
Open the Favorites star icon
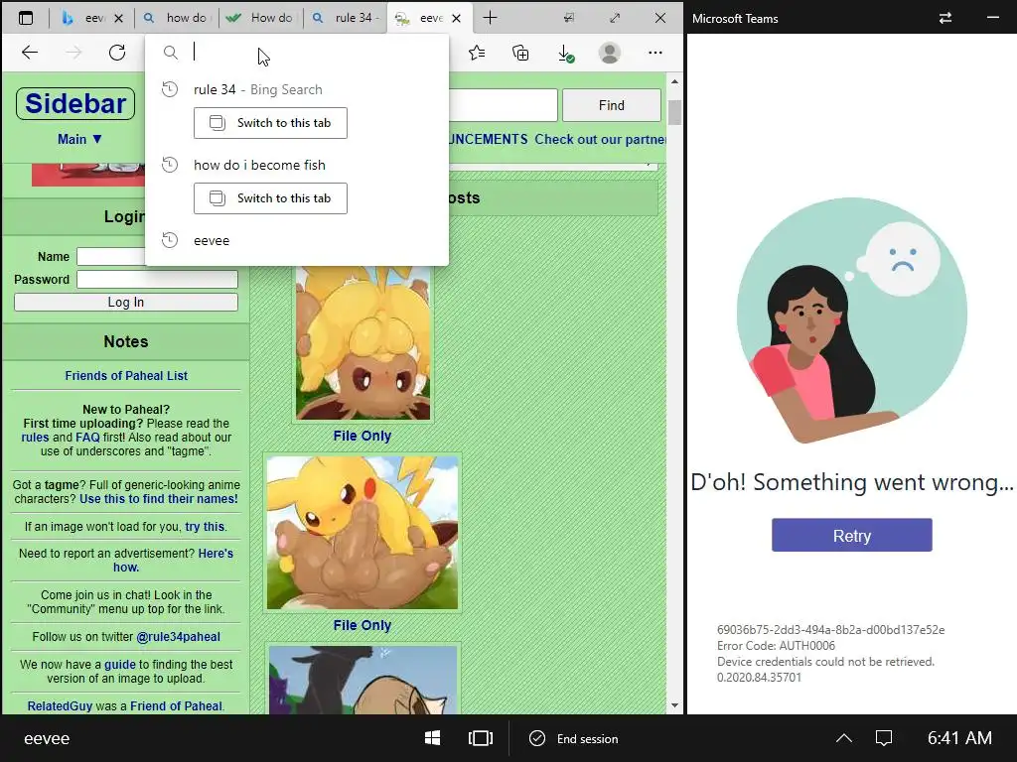click(x=477, y=53)
